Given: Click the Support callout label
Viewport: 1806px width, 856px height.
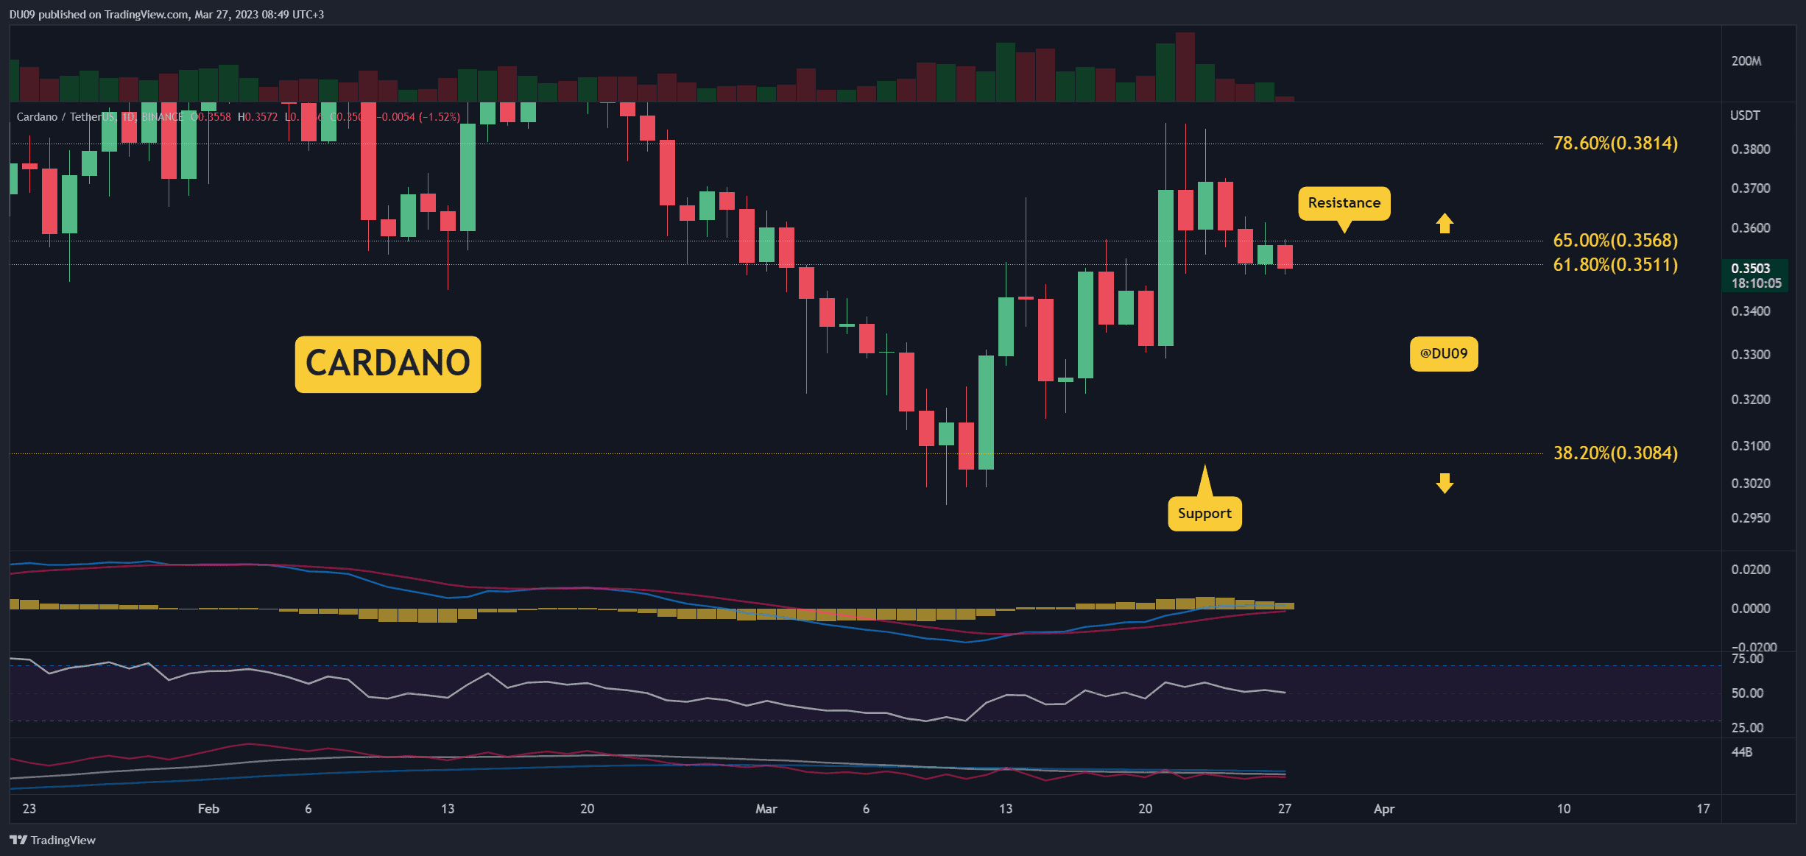Looking at the screenshot, I should point(1204,514).
